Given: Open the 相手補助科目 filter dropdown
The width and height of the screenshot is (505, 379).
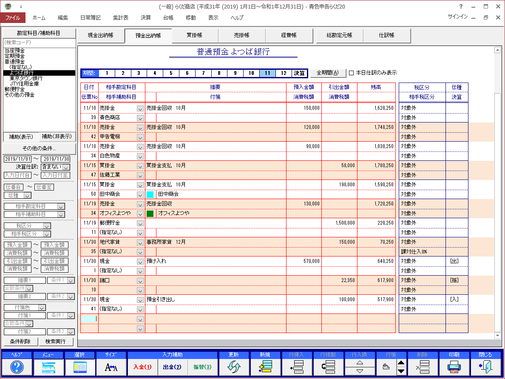Looking at the screenshot, I should [61, 215].
